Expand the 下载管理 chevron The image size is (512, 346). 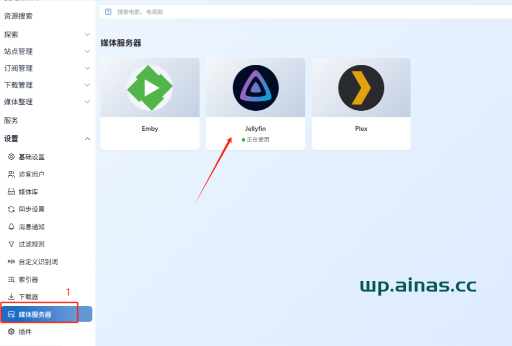point(87,85)
